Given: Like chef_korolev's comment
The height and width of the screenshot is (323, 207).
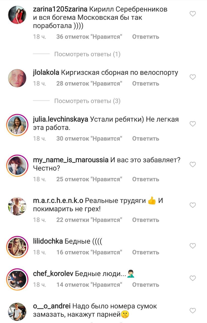Looking at the screenshot, I should coord(193,278).
